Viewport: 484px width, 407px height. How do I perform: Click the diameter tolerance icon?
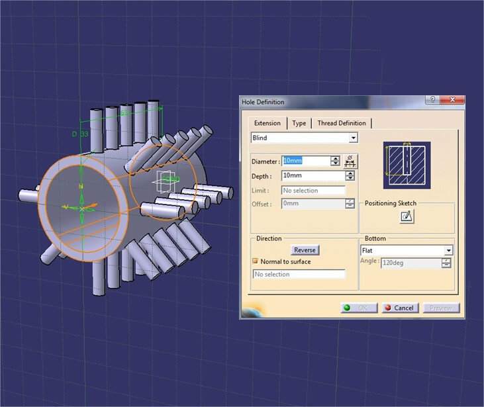coord(350,161)
